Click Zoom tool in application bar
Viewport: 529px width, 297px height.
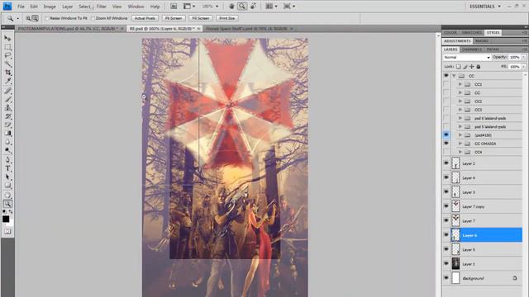(x=242, y=6)
